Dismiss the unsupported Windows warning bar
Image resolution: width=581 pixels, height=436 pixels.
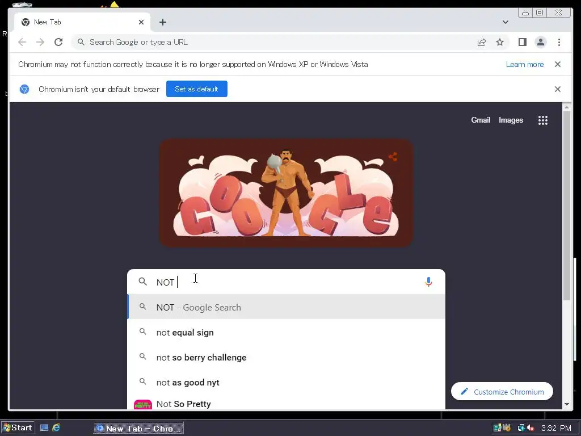(x=558, y=64)
